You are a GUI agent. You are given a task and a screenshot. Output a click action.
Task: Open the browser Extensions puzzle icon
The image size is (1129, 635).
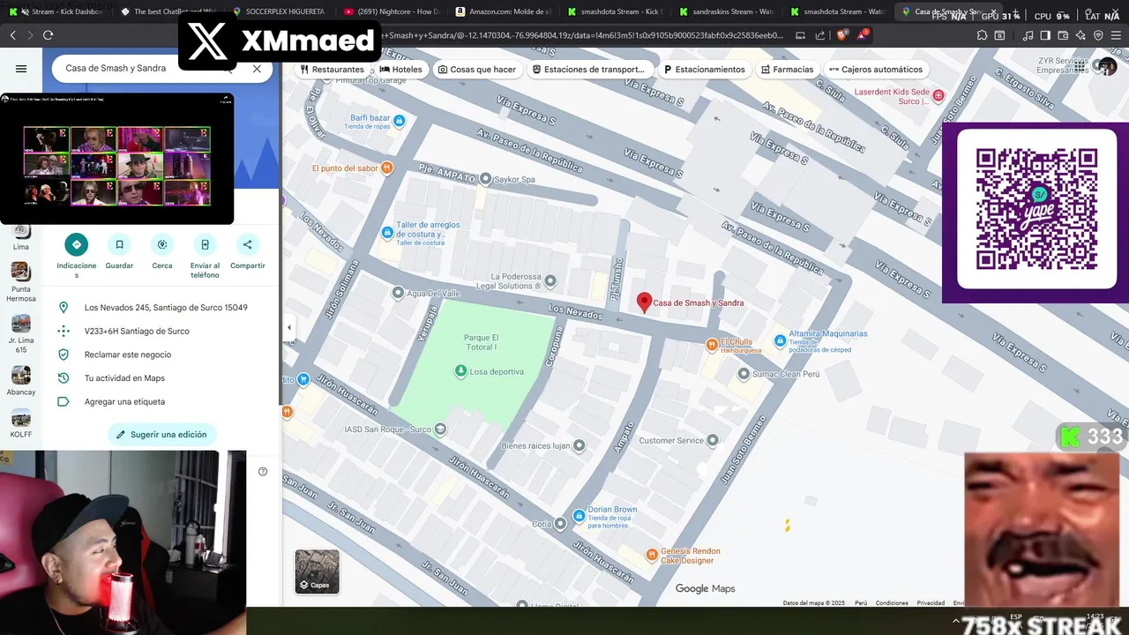click(983, 35)
